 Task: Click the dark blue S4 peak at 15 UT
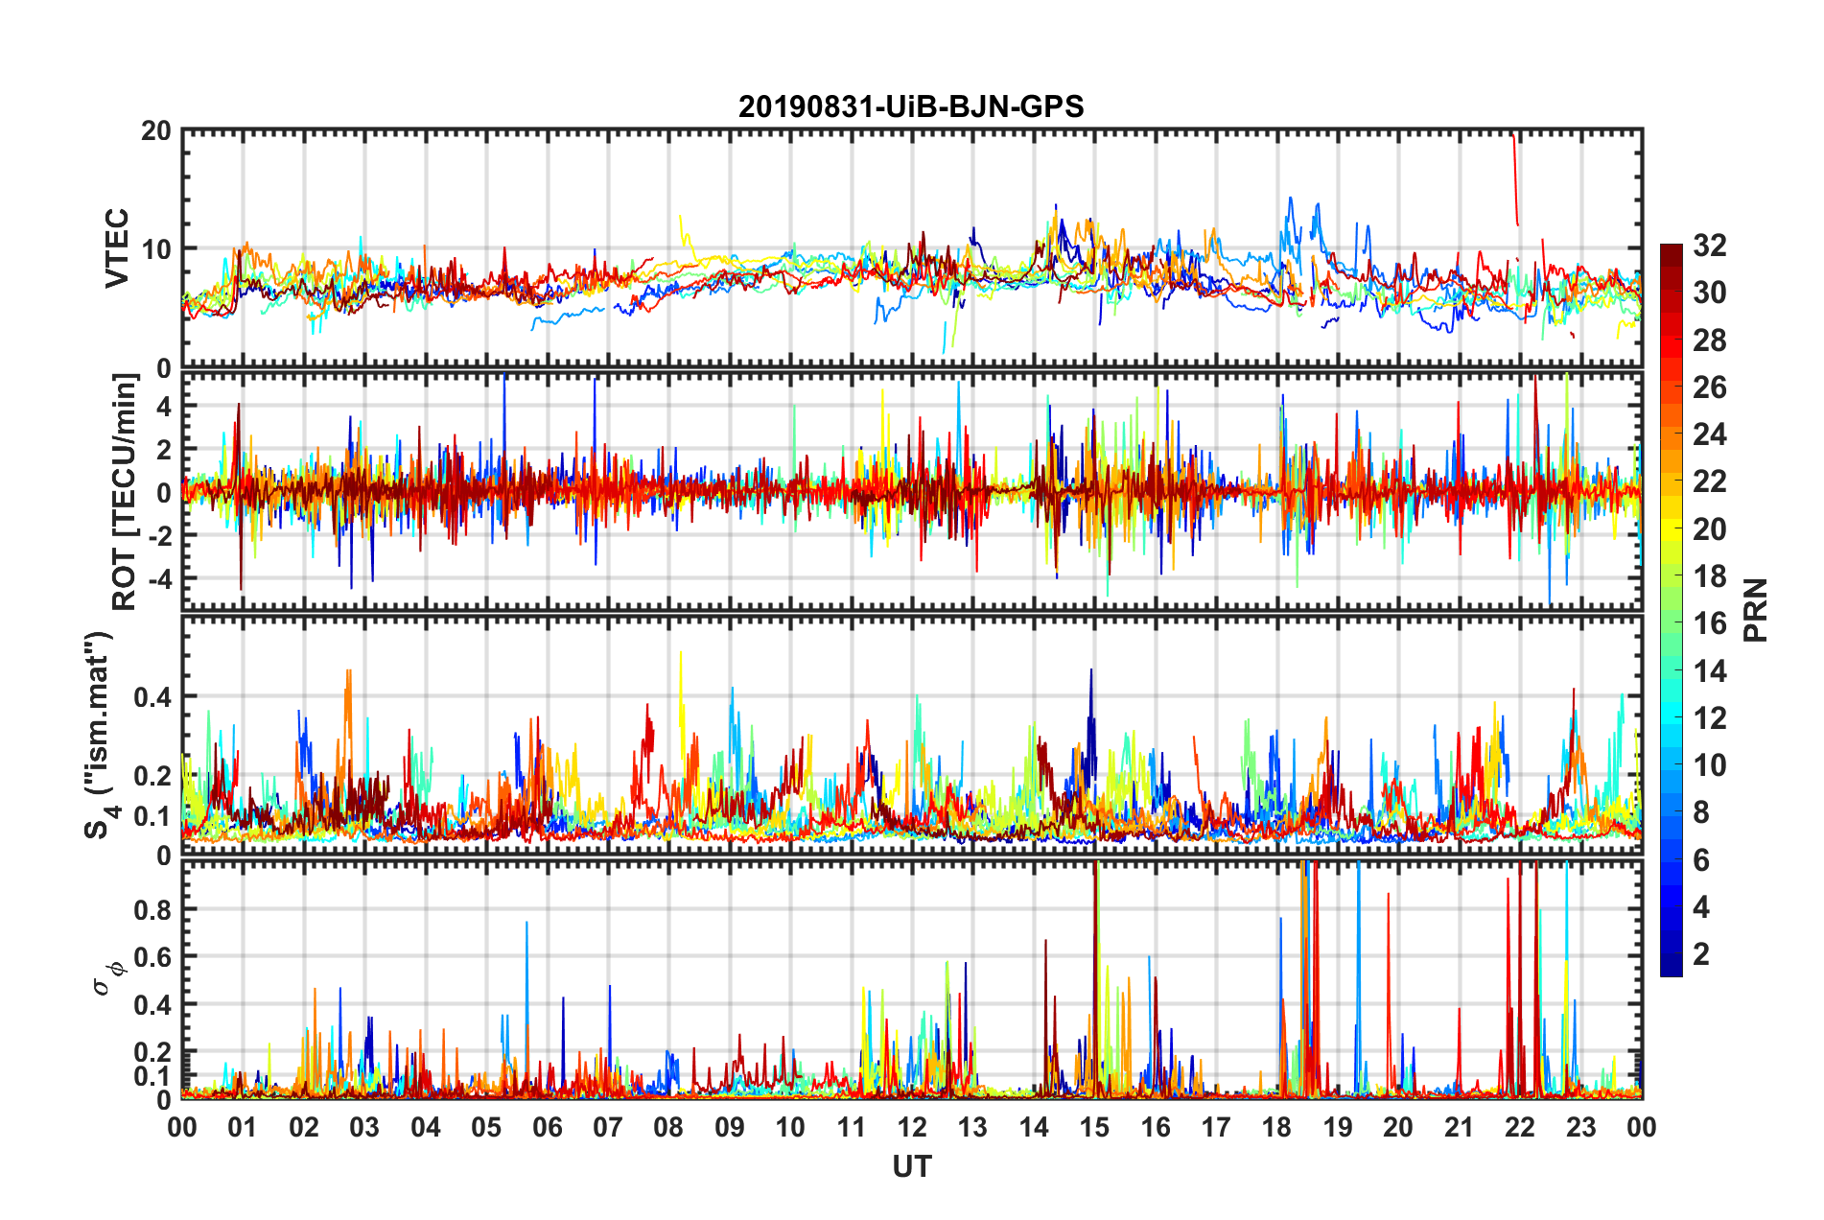tap(1090, 710)
